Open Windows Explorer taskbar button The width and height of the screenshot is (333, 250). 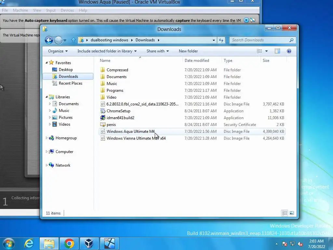(49, 243)
